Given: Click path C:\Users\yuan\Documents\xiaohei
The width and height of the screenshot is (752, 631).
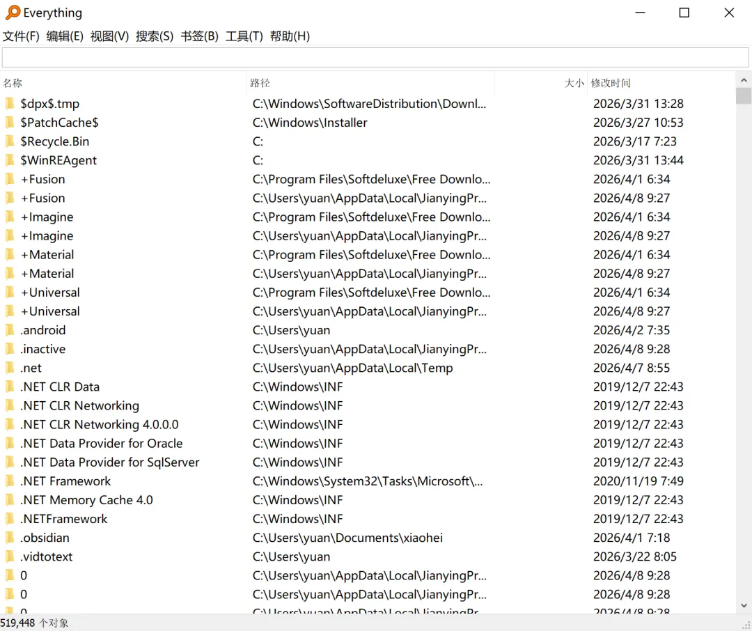Looking at the screenshot, I should tap(347, 538).
